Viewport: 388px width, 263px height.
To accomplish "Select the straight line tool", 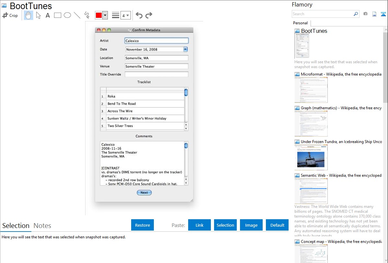I will click(77, 15).
